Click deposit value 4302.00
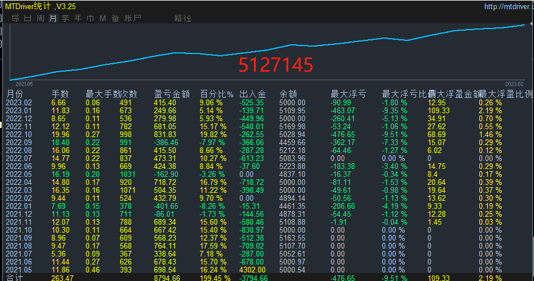This screenshot has height=281, width=534. 252,270
